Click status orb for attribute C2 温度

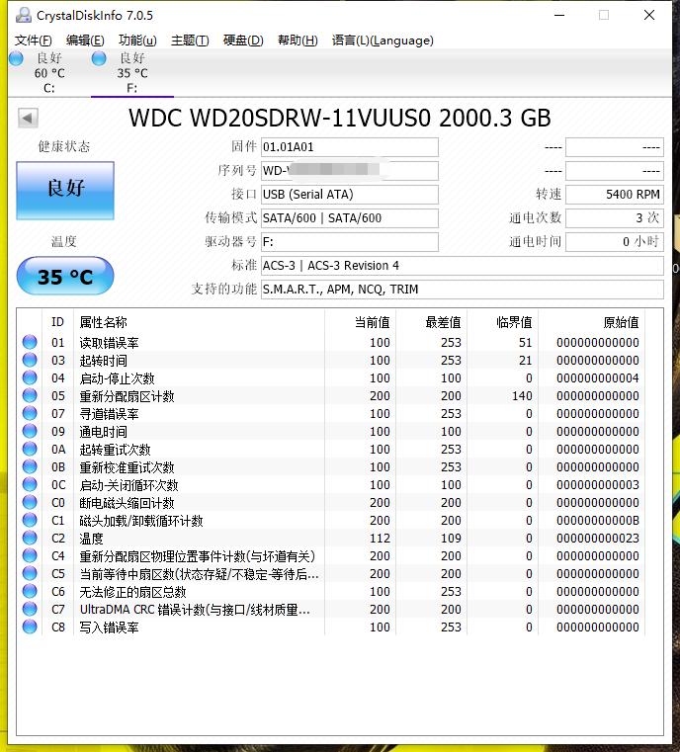click(x=30, y=538)
